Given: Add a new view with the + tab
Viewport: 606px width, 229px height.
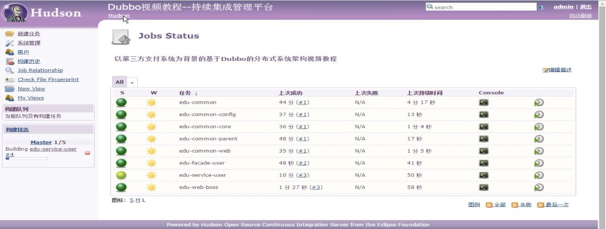Looking at the screenshot, I should pyautogui.click(x=132, y=82).
